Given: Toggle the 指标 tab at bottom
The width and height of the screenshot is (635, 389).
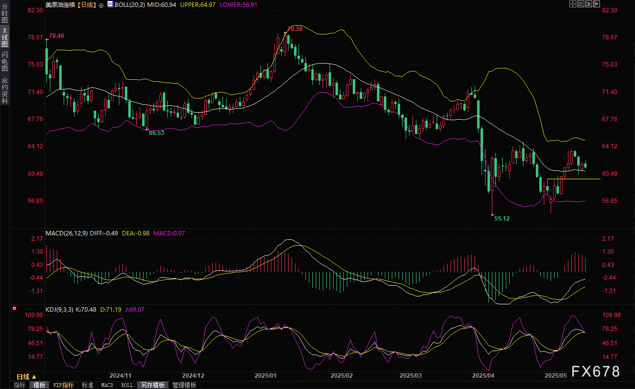Looking at the screenshot, I should coord(20,385).
